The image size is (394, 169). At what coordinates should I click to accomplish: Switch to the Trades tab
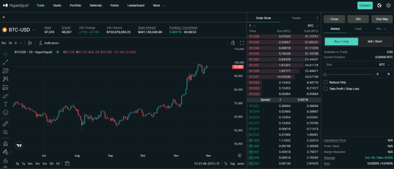tap(296, 18)
